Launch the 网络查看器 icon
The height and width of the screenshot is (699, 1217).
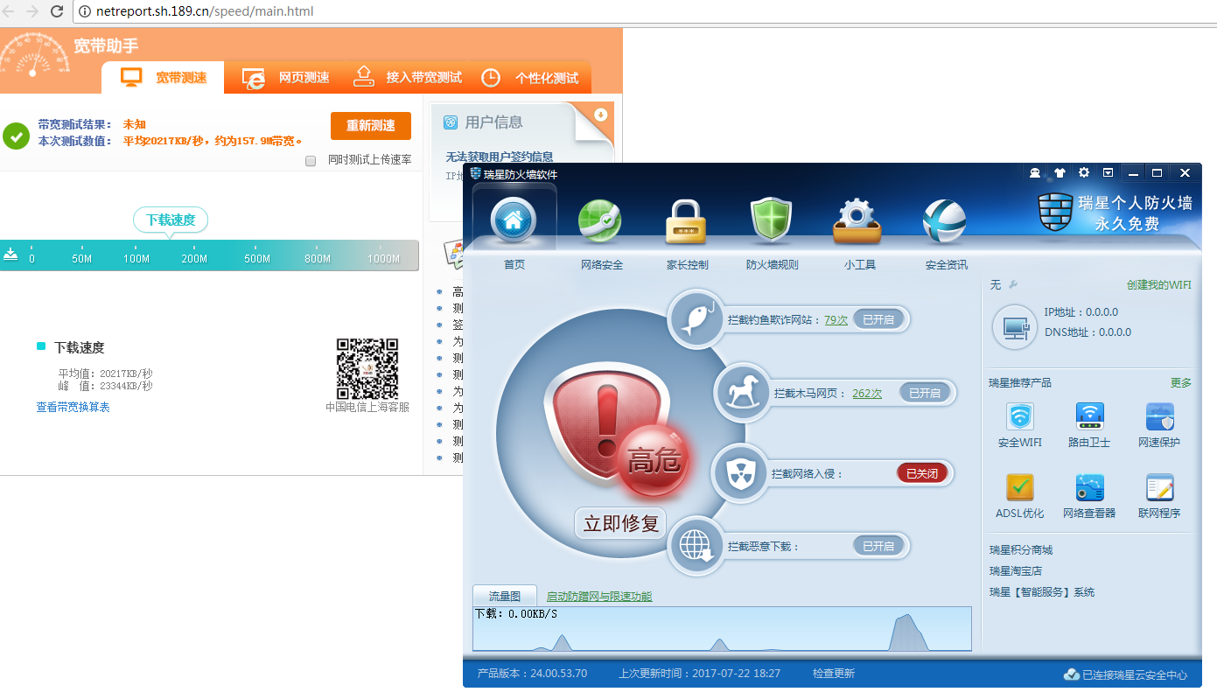pos(1089,487)
